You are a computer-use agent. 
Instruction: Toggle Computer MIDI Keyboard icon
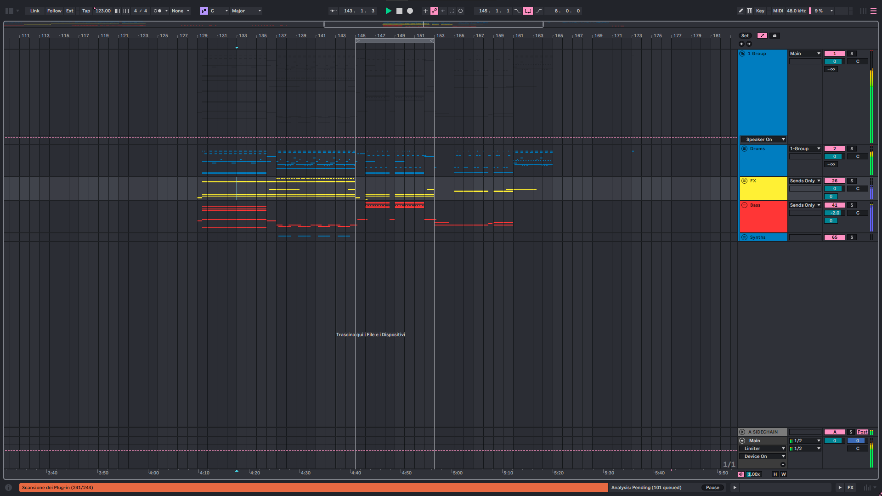tap(750, 11)
